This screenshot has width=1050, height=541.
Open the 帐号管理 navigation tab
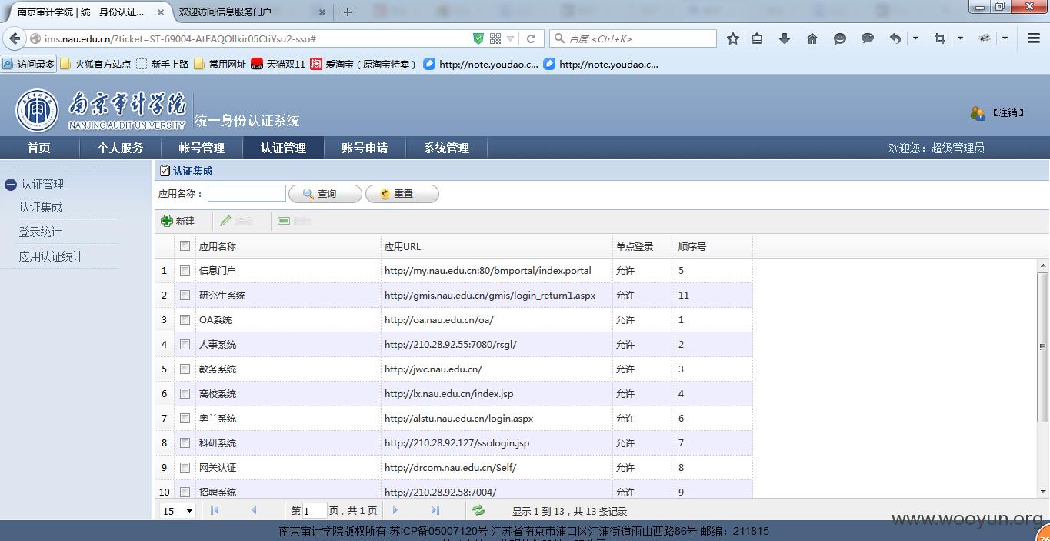click(202, 148)
